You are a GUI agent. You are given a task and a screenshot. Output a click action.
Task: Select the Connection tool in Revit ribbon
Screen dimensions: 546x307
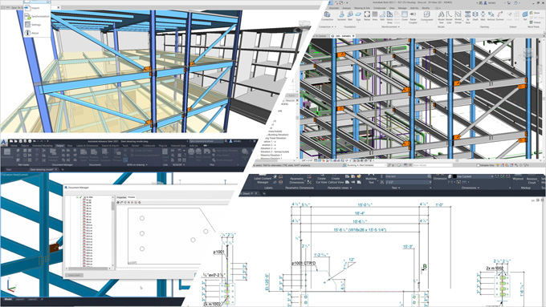click(327, 16)
